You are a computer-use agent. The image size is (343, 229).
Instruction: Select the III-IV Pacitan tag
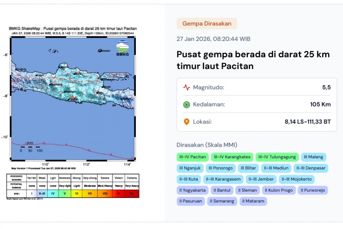[x=193, y=157]
